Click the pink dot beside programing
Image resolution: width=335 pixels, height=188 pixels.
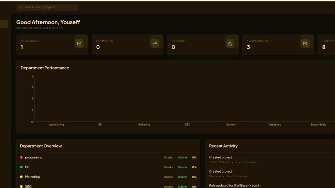pyautogui.click(x=21, y=157)
